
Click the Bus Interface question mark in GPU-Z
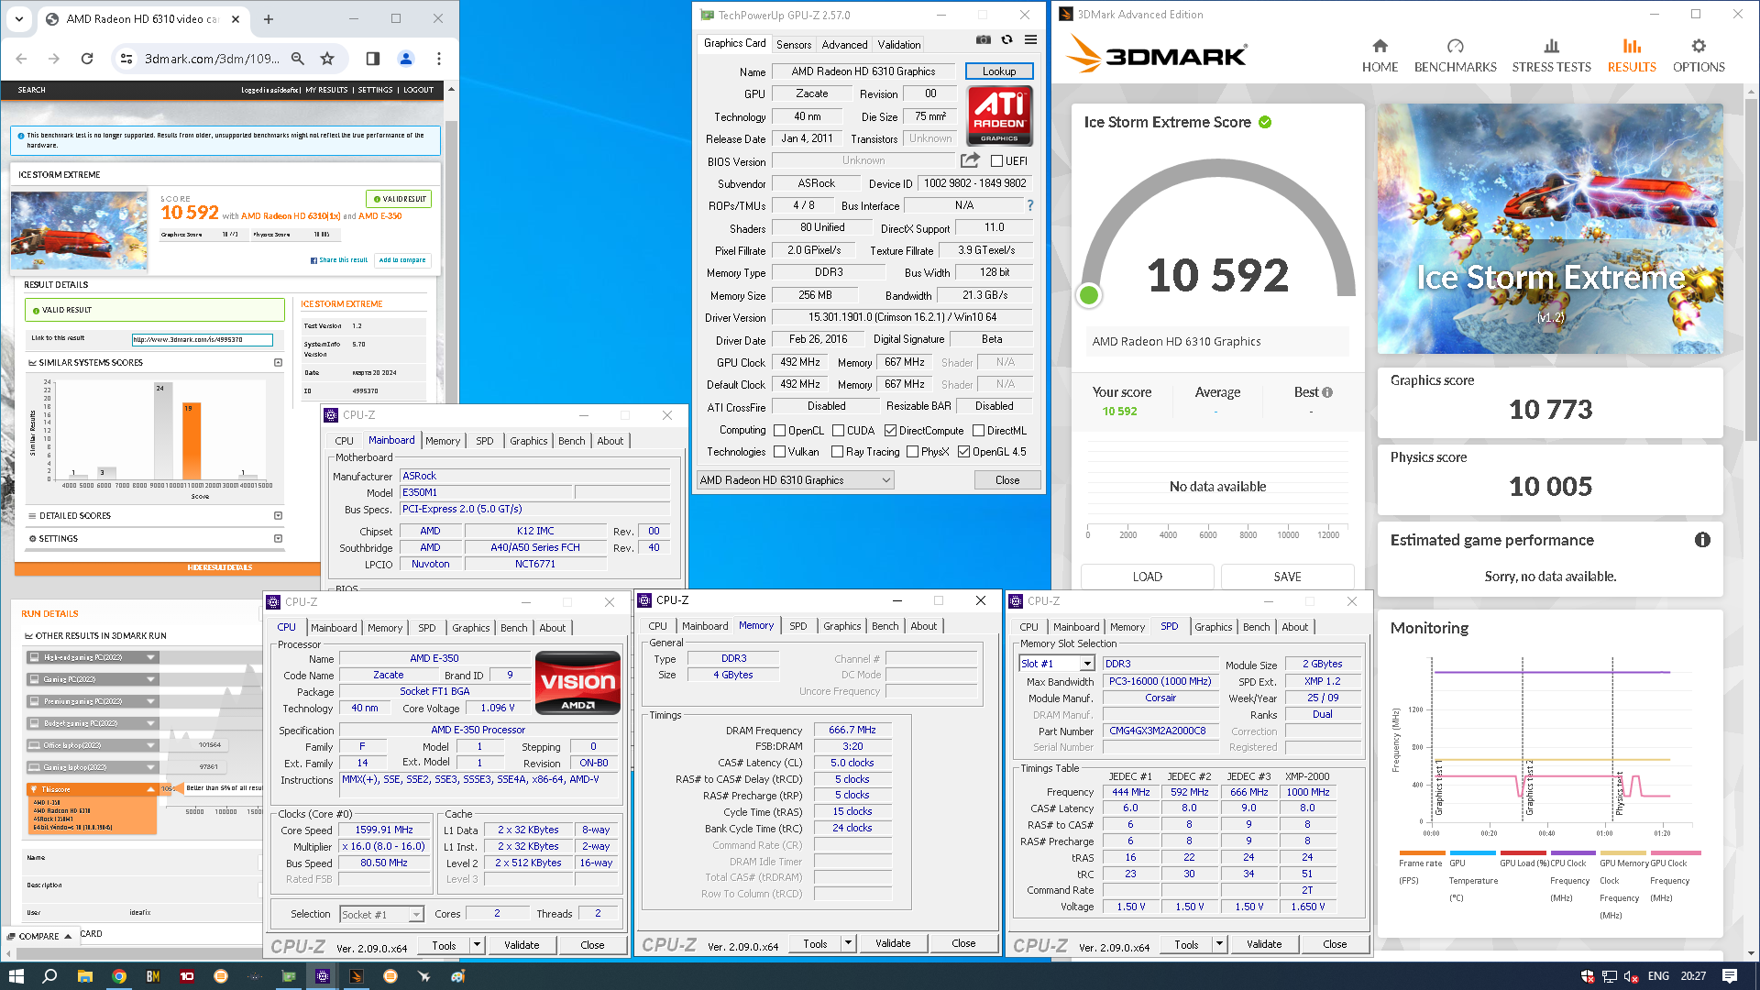(1029, 205)
